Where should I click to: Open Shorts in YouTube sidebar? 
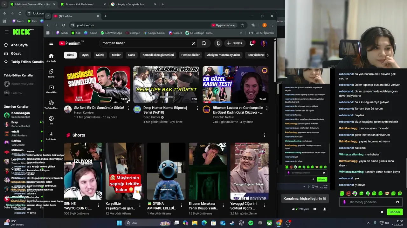51,73
